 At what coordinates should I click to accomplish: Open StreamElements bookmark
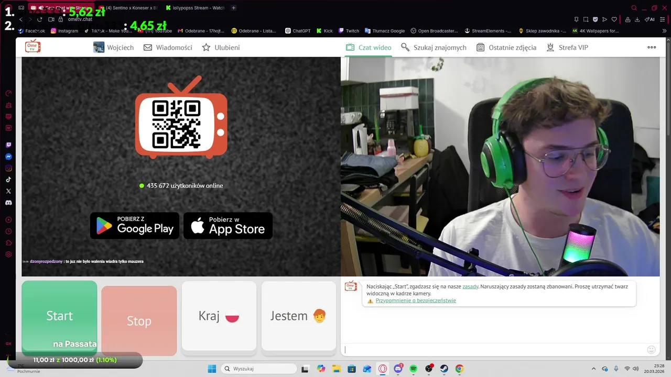488,31
